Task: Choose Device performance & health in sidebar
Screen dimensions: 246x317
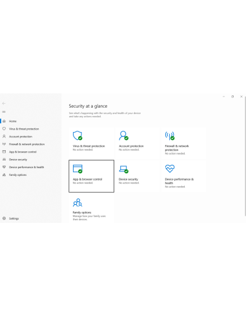Action: click(x=26, y=167)
